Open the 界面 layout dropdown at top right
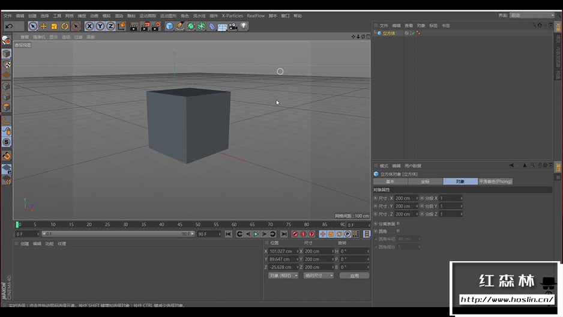This screenshot has width=563, height=317. [x=531, y=16]
